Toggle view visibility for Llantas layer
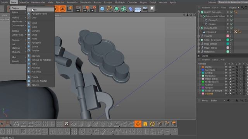 tap(230, 67)
